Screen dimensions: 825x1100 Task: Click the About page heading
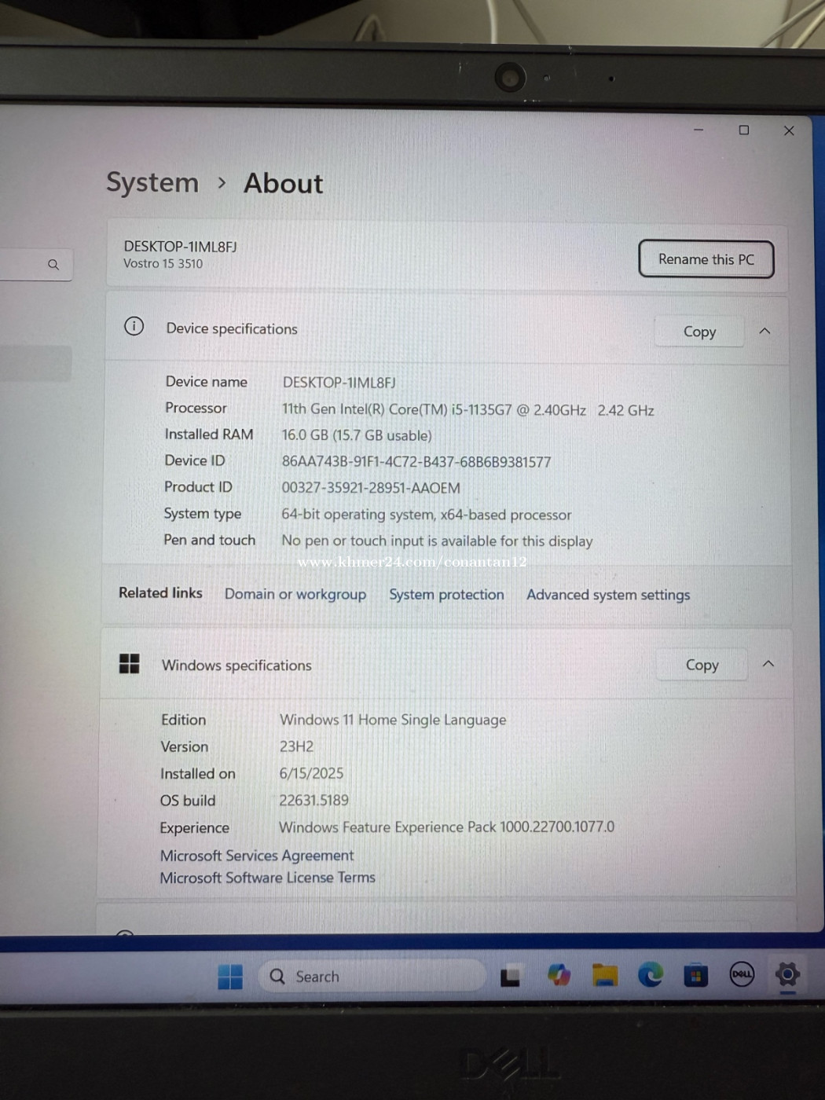tap(284, 183)
